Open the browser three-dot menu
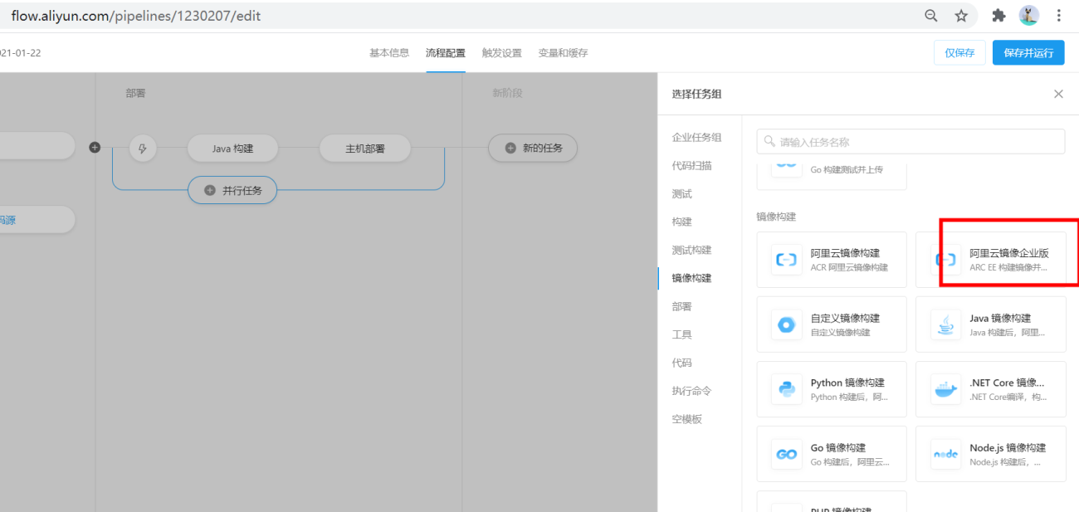1079x512 pixels. pyautogui.click(x=1059, y=16)
